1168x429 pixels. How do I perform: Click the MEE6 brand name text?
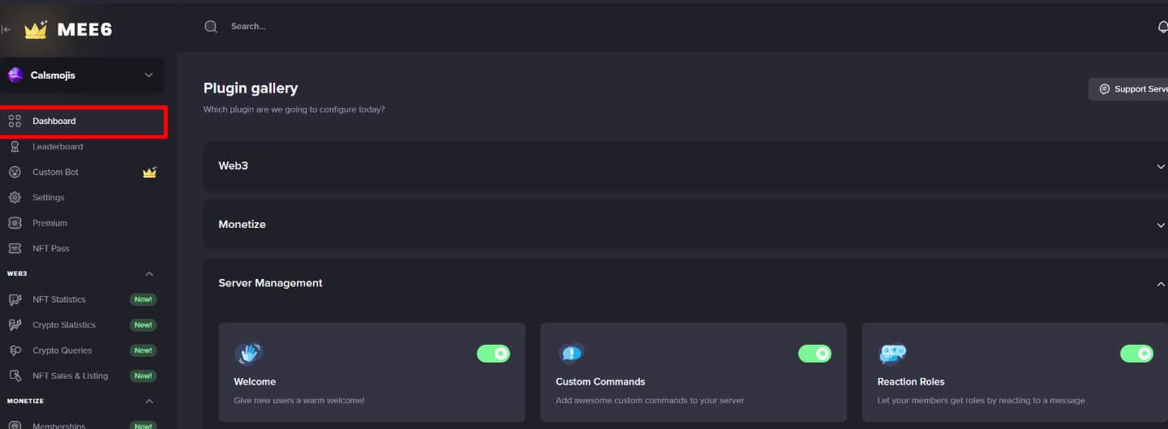pos(84,30)
